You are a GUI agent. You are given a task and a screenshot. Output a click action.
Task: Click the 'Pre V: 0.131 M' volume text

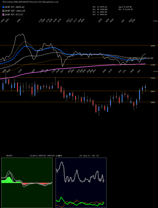(x=125, y=9)
